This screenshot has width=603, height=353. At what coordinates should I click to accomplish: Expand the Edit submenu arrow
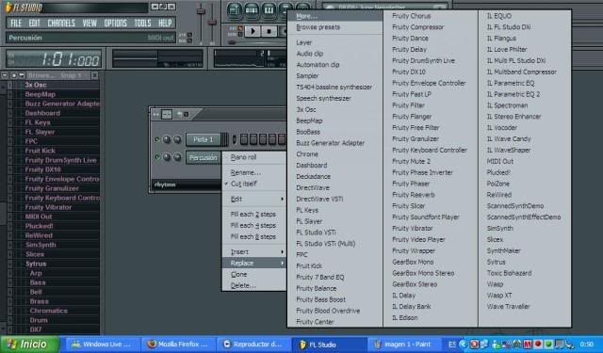(282, 199)
